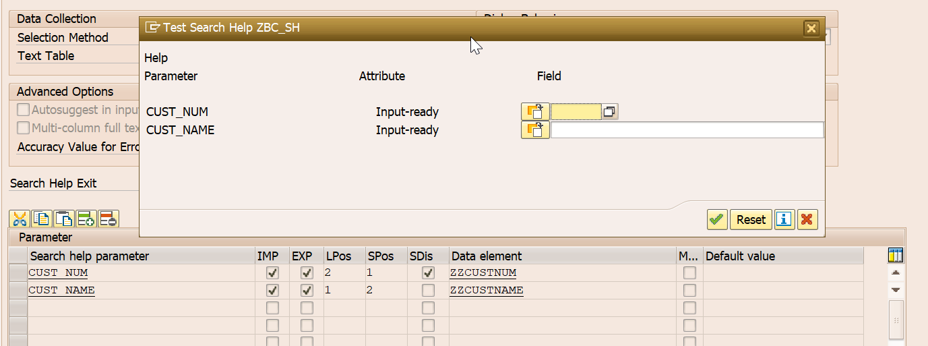
Task: Toggle Multi-column full text checkbox
Action: 24,128
